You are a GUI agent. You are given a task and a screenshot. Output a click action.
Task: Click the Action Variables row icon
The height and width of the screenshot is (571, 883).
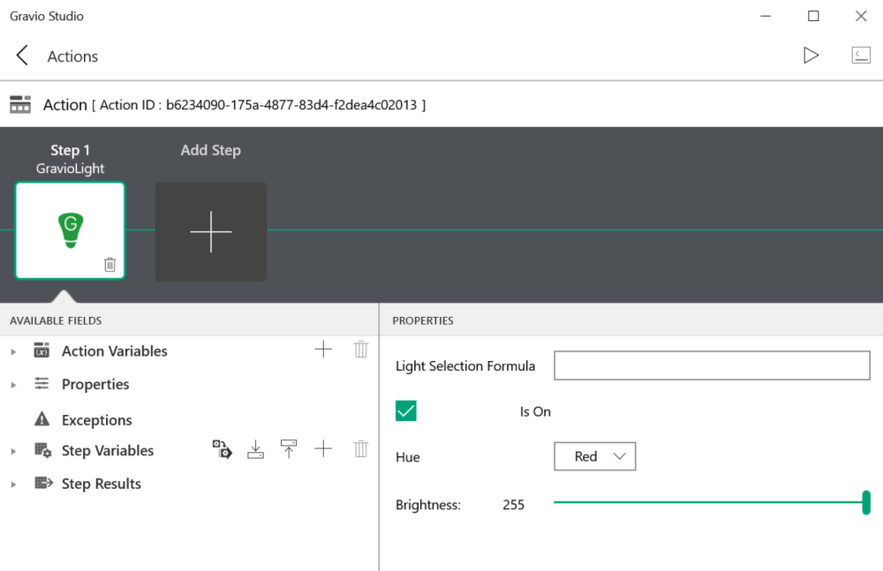point(42,350)
